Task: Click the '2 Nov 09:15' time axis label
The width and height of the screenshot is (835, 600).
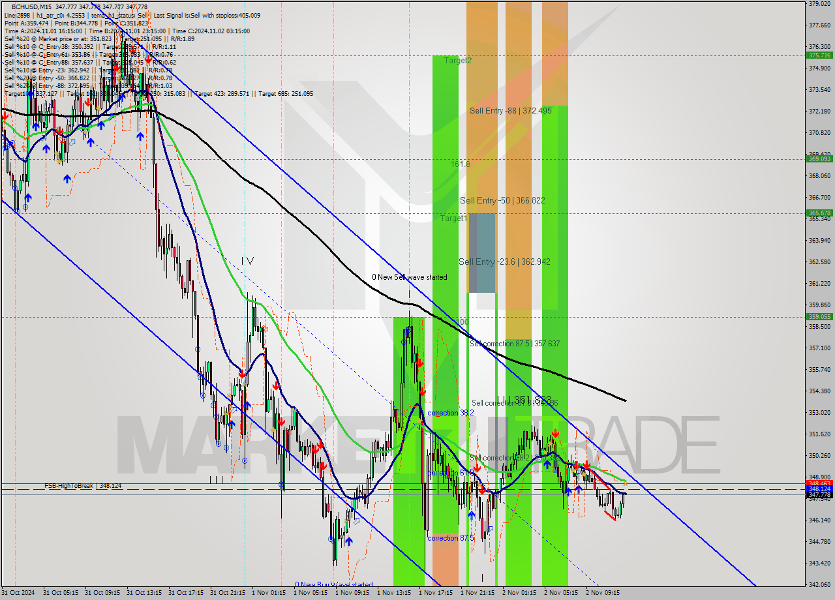Action: pyautogui.click(x=603, y=593)
